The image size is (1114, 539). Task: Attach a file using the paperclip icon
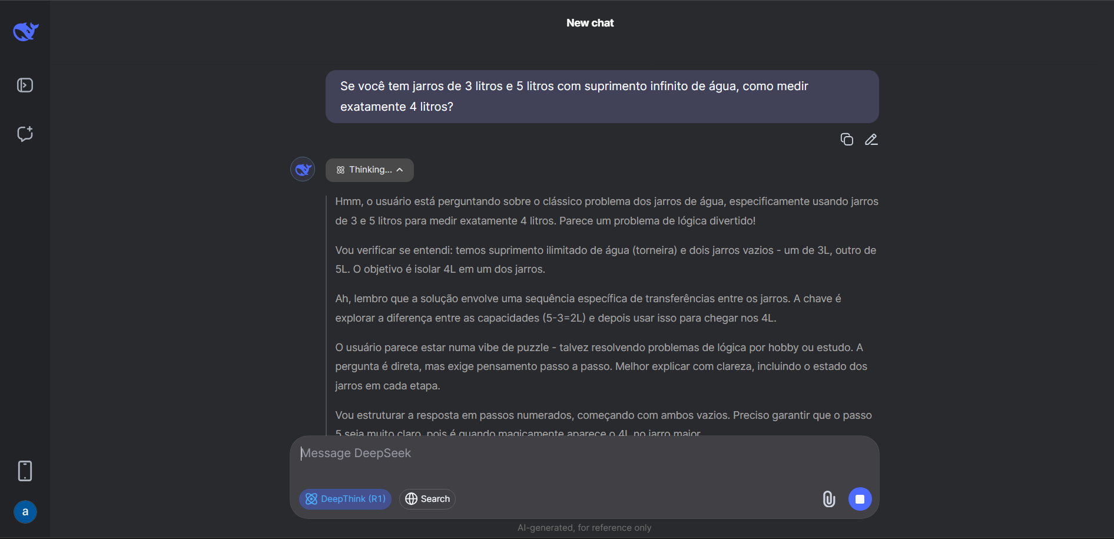pos(829,499)
